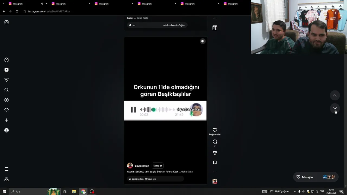
Task: Show hidden system tray icons
Action: click(x=295, y=191)
